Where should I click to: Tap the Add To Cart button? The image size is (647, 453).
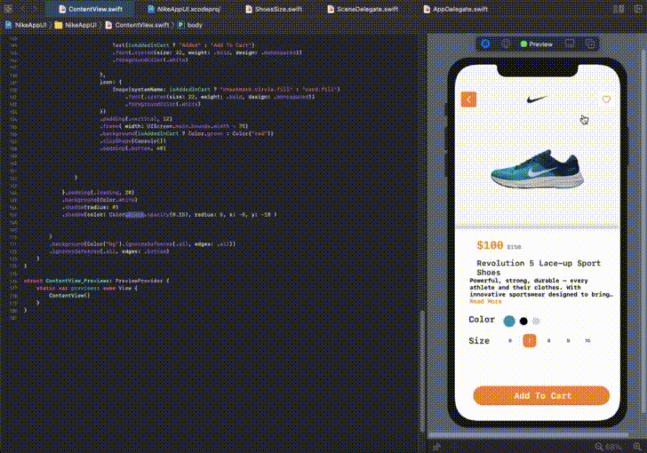(x=541, y=395)
